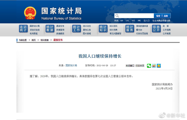Go to 首页 in the breadcrumb
Viewport: 187px width, 120px height.
point(33,40)
